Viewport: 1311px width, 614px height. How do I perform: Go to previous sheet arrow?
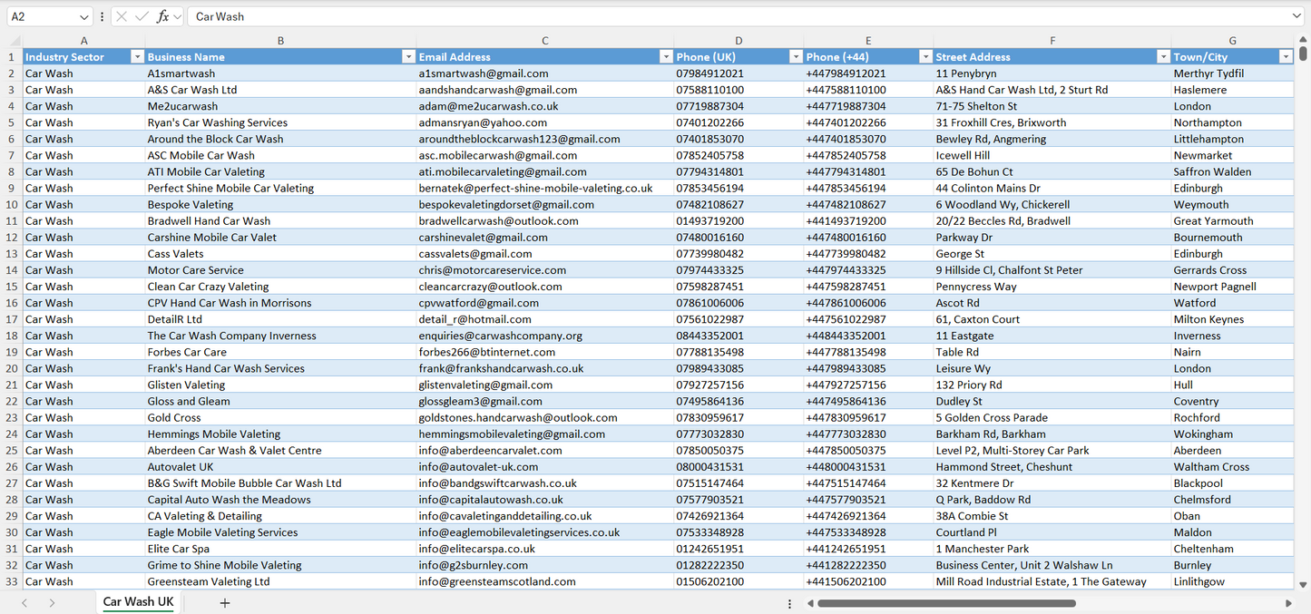pos(24,603)
